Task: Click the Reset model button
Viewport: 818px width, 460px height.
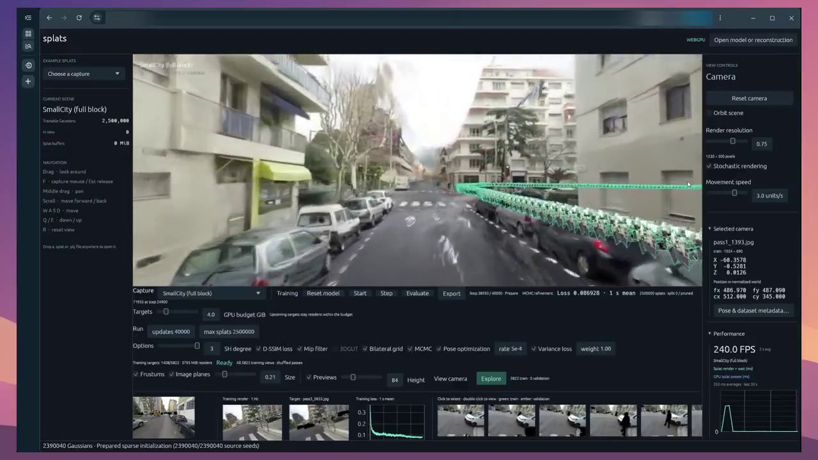Action: [323, 293]
